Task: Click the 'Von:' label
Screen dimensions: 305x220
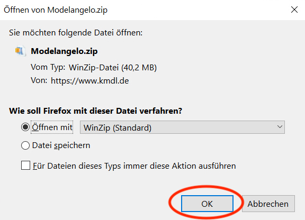Action: click(x=39, y=80)
